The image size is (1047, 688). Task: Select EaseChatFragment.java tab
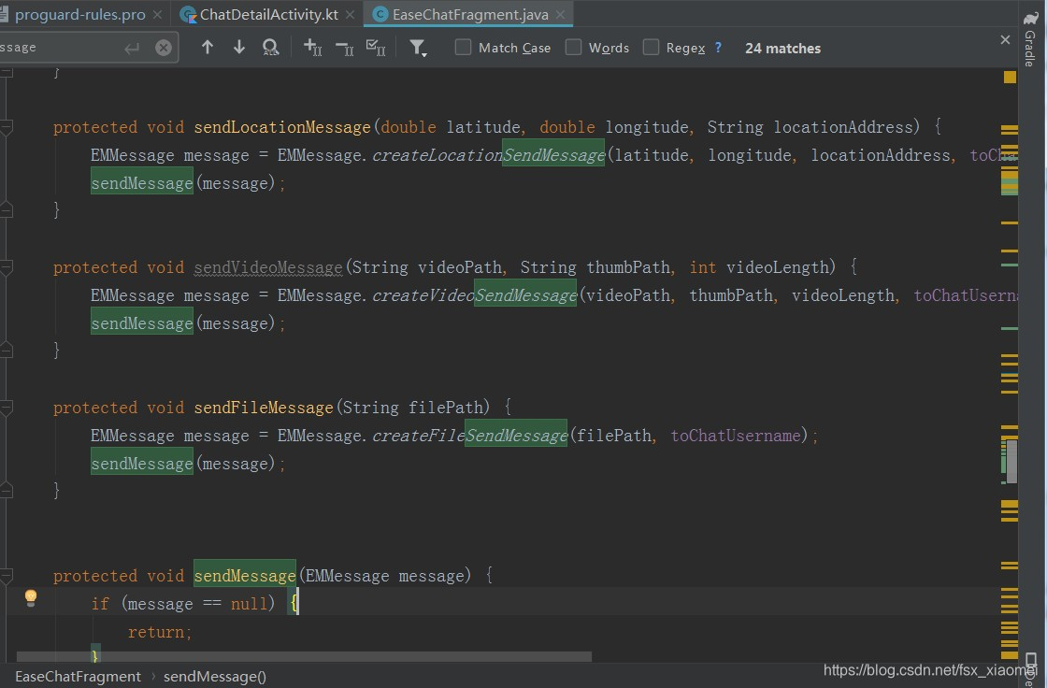click(x=470, y=14)
